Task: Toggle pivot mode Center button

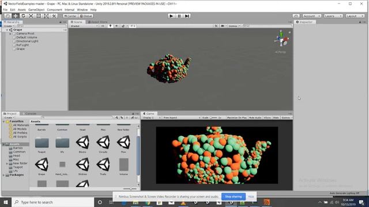Action: pyautogui.click(x=70, y=16)
